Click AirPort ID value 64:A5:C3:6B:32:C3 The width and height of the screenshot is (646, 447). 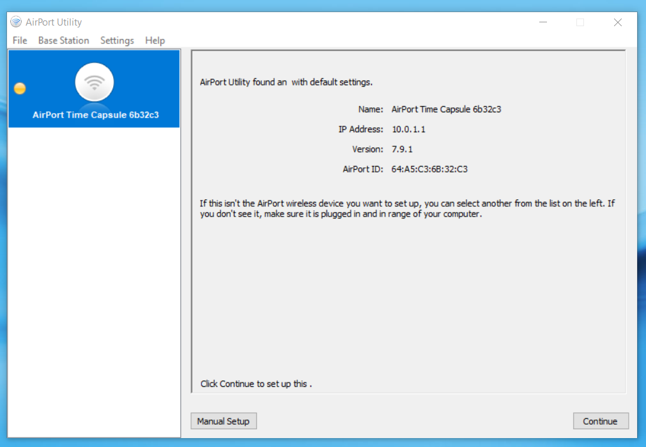pyautogui.click(x=429, y=169)
